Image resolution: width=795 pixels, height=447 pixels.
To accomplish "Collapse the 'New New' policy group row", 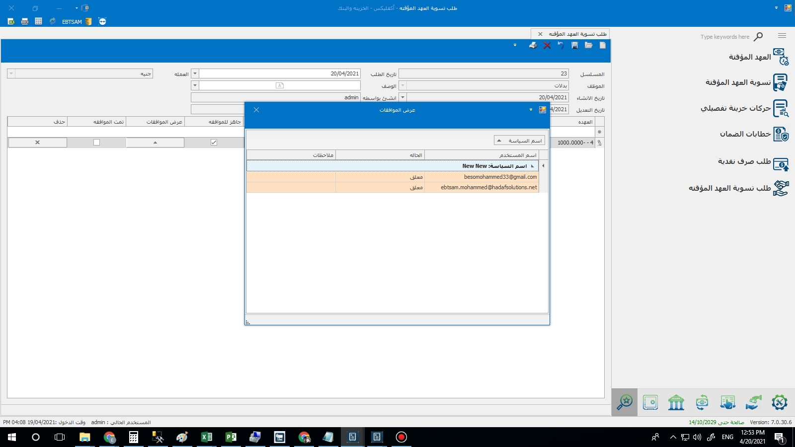I will (x=532, y=166).
